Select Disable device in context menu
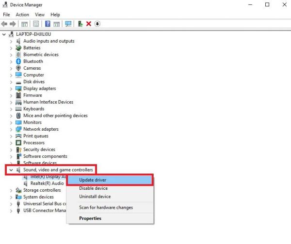The height and width of the screenshot is (244, 291). click(x=93, y=188)
